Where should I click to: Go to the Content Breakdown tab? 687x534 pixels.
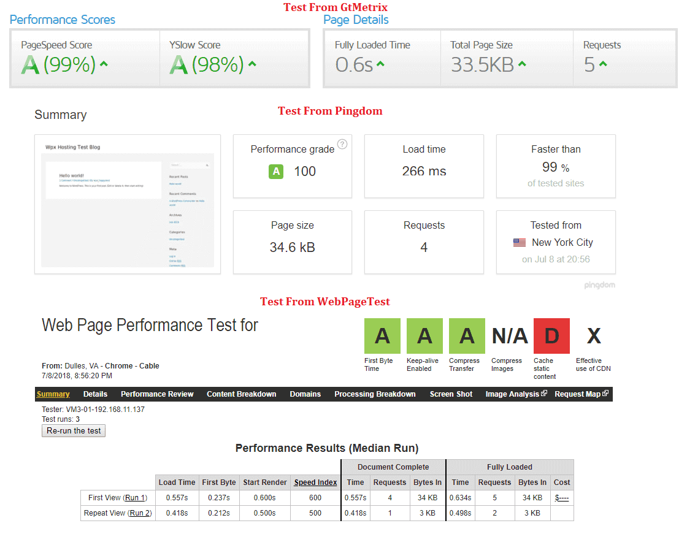coord(242,394)
